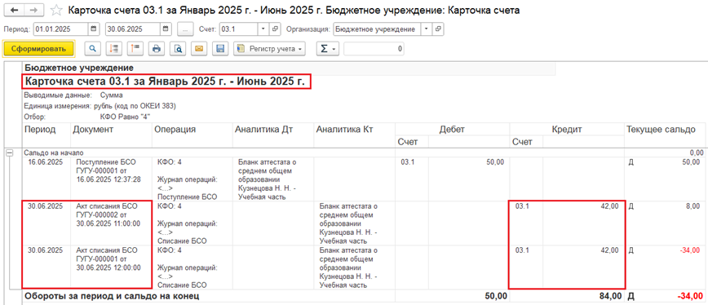Click the start date field 01.01.2025
The image size is (708, 305).
coord(61,29)
